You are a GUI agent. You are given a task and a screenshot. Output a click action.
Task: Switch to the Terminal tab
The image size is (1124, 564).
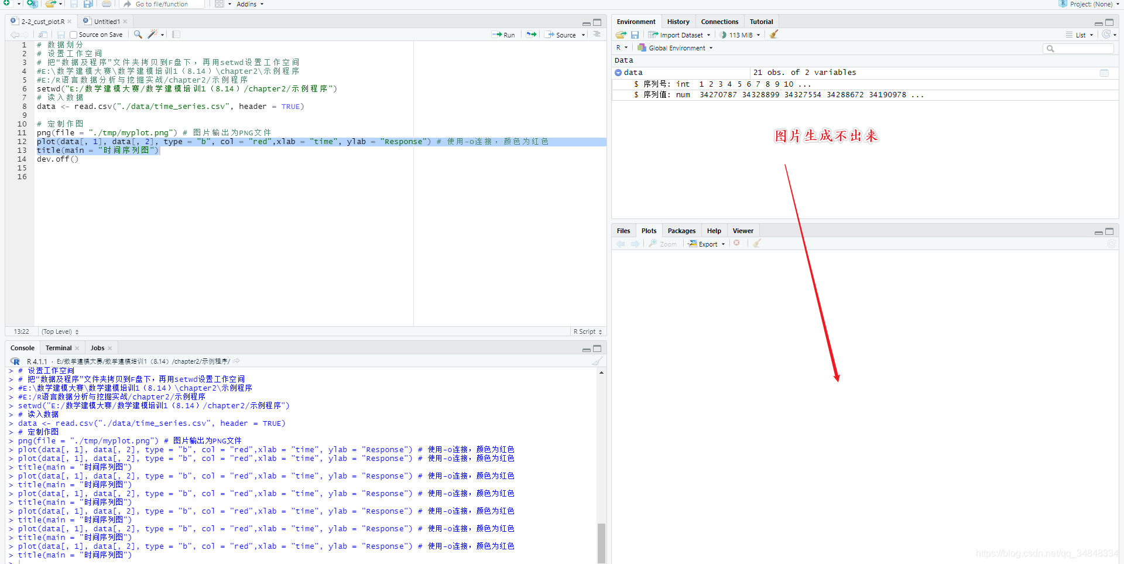(59, 348)
